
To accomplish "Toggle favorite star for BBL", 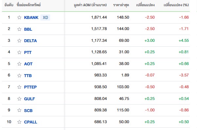I will (x=19, y=29).
